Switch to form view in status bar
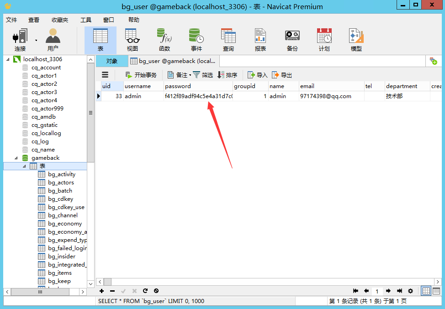 [436, 291]
